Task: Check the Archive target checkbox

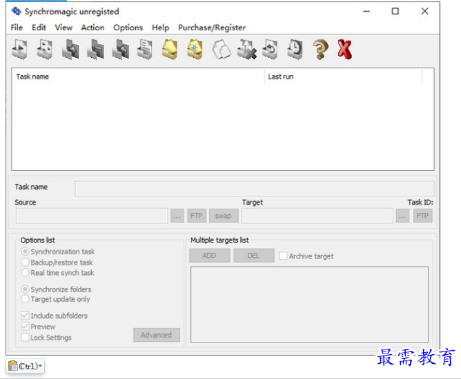Action: point(283,256)
